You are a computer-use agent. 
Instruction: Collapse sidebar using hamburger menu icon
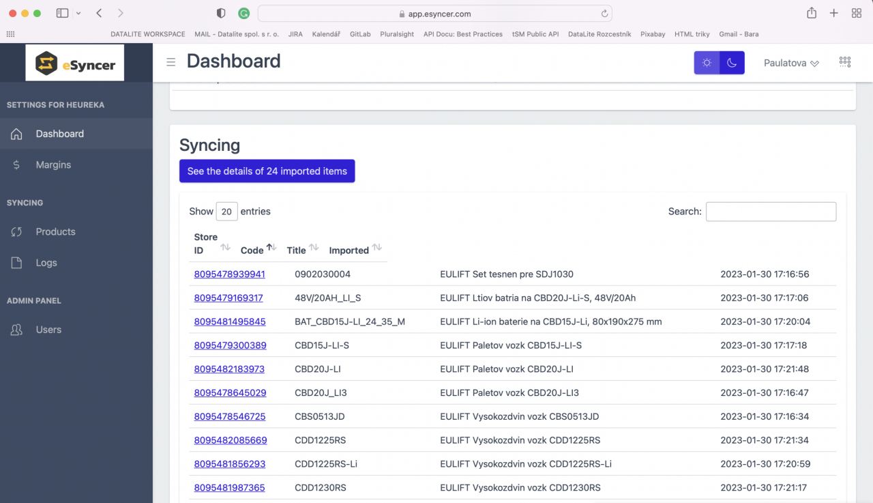point(171,62)
